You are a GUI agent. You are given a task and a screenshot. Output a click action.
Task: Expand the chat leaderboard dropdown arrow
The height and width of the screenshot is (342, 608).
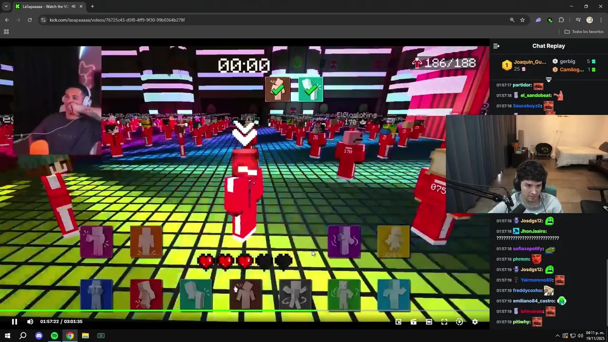pyautogui.click(x=549, y=79)
